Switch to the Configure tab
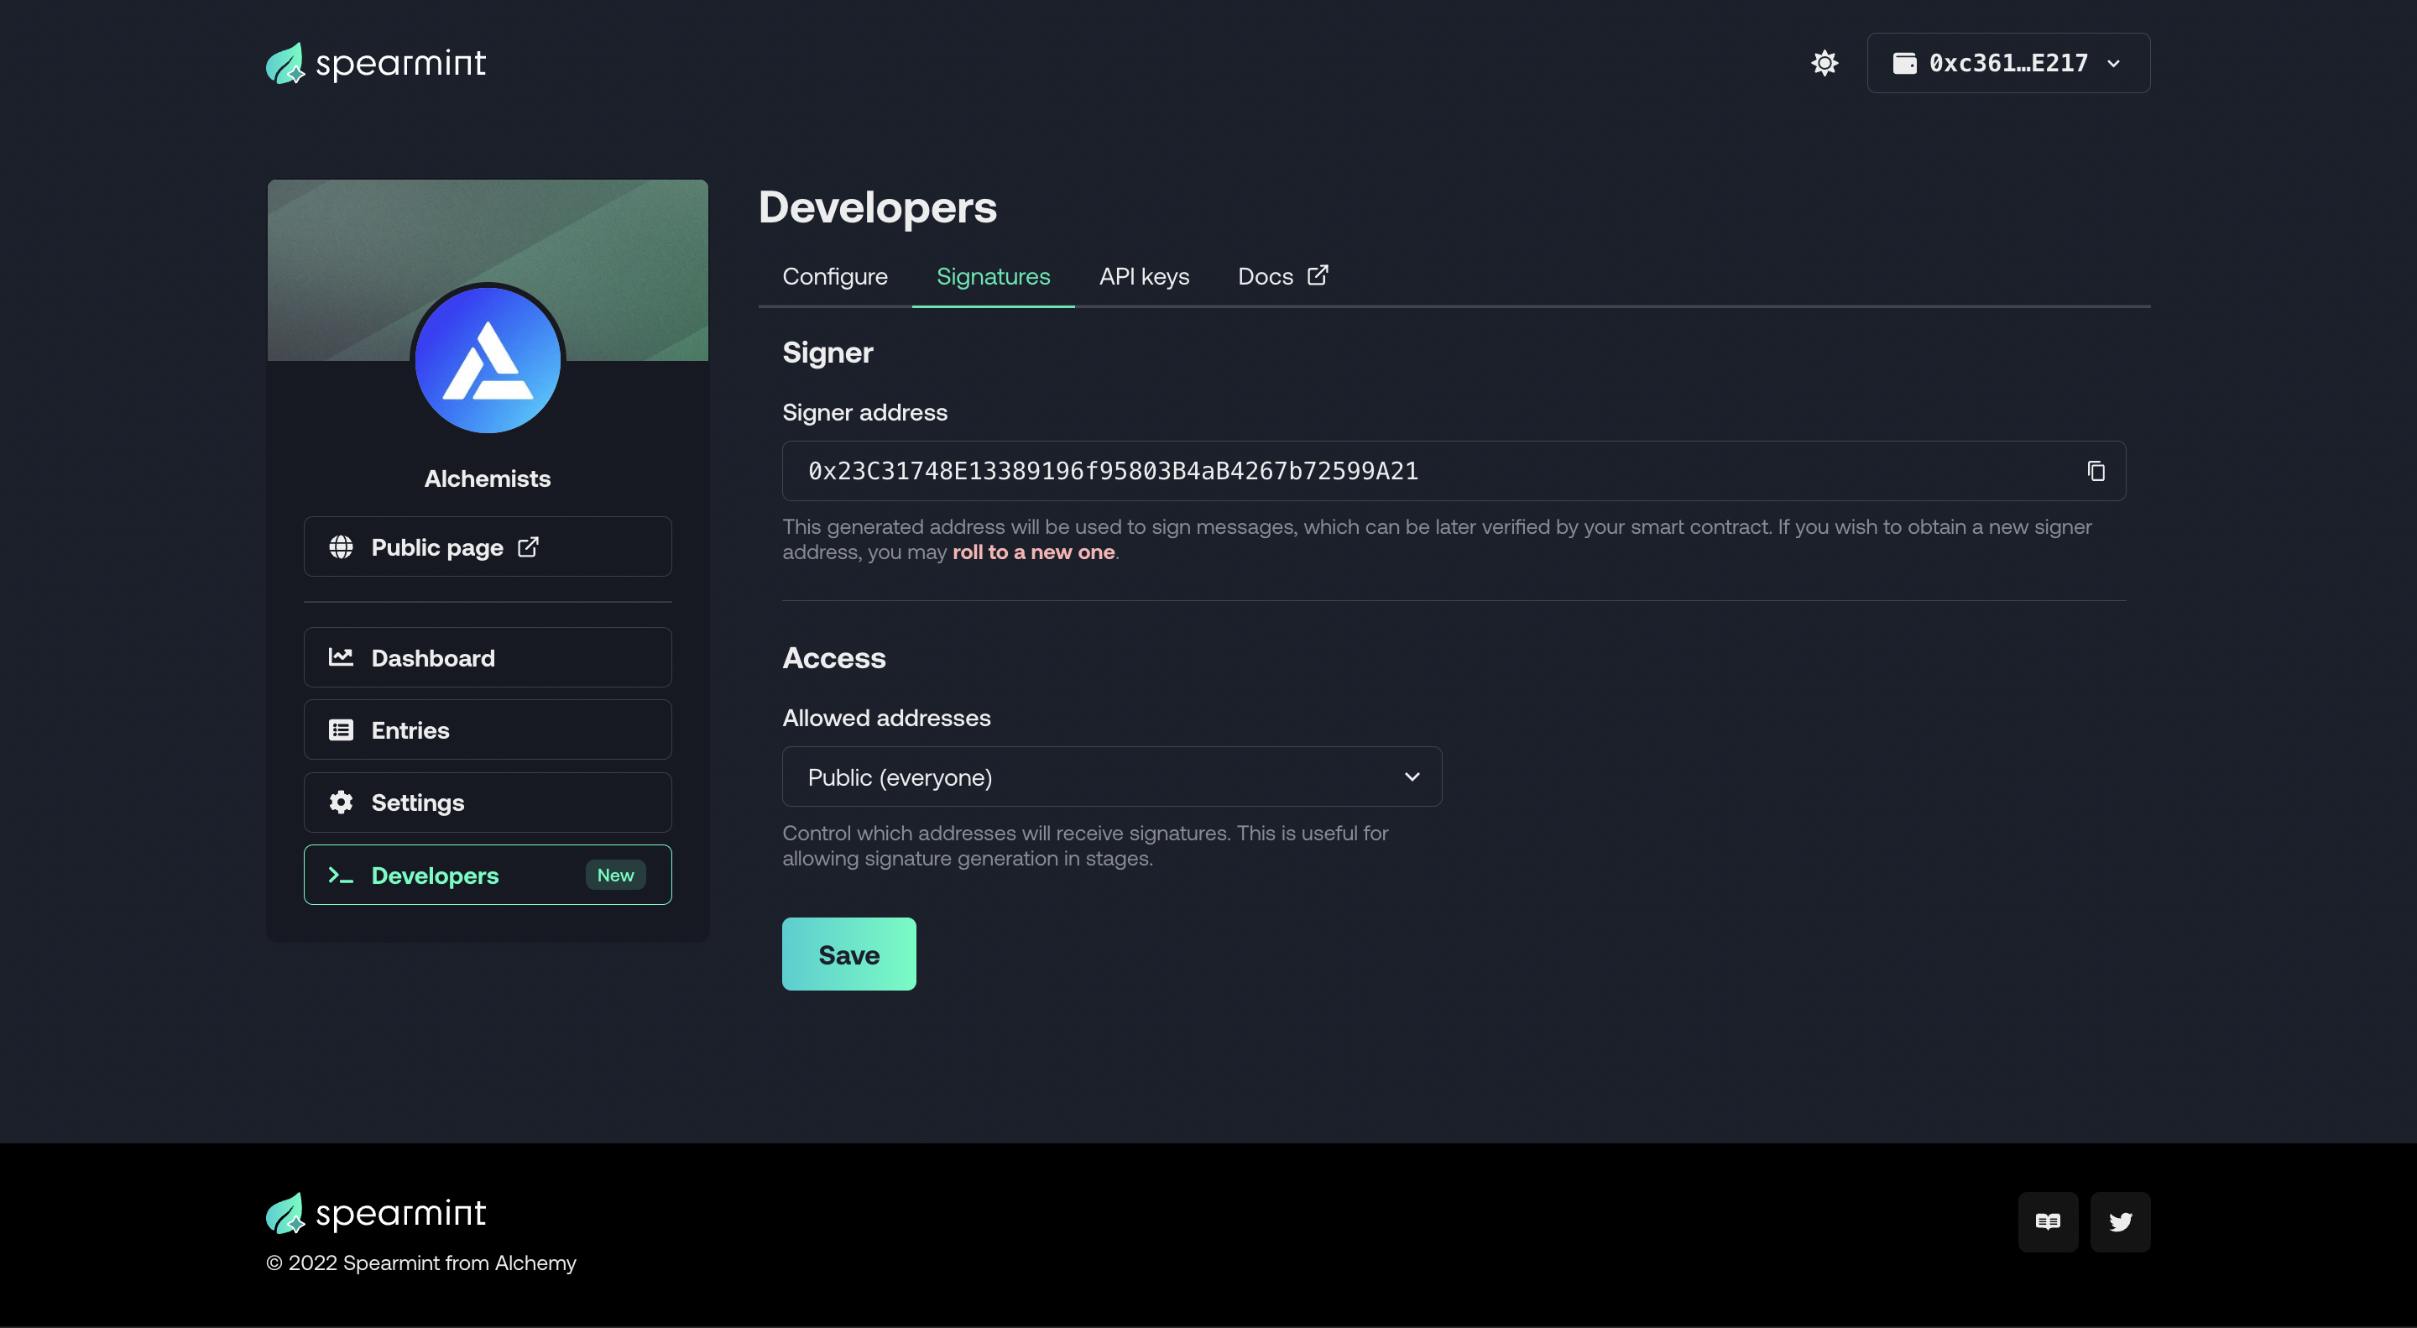Image resolution: width=2417 pixels, height=1328 pixels. pyautogui.click(x=835, y=277)
